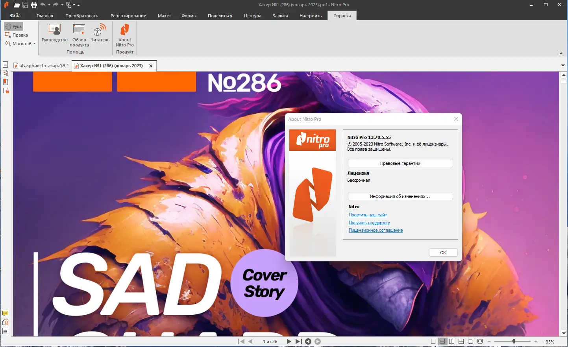Screen dimensions: 568x347
Task: Open the undo history dropdown arrow
Action: (49, 5)
